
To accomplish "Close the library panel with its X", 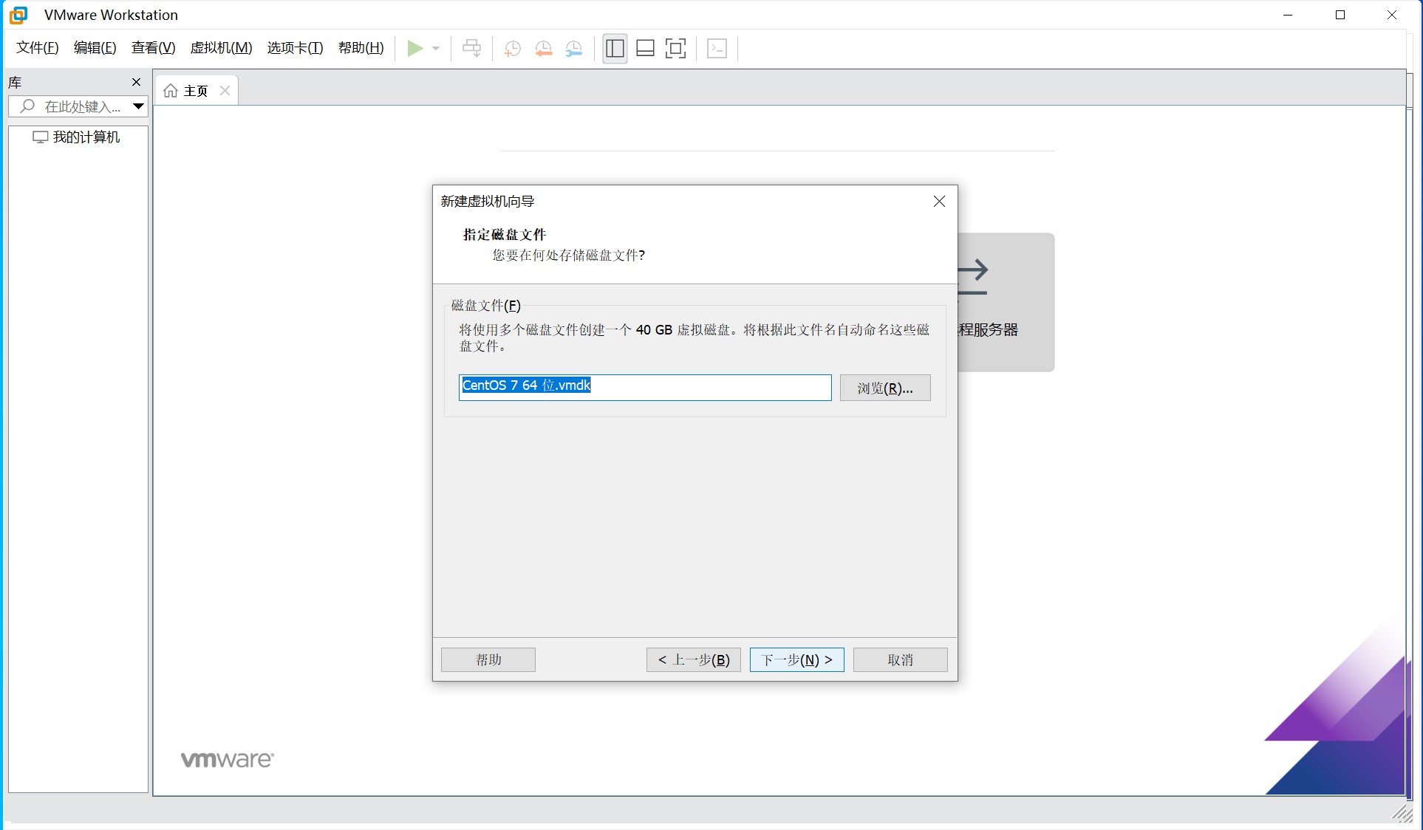I will coord(136,82).
